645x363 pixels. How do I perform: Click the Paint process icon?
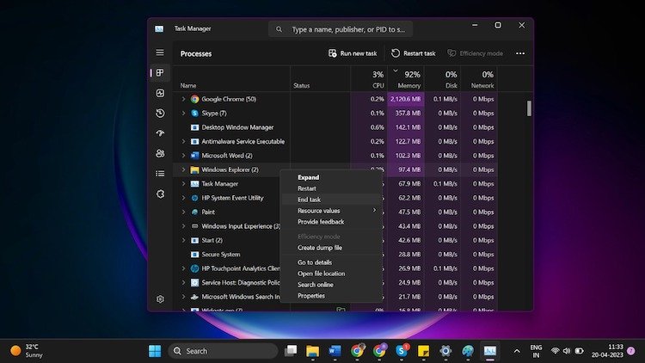[194, 212]
